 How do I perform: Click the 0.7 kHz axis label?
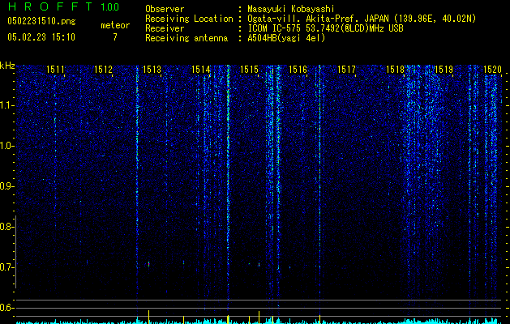tap(6, 267)
